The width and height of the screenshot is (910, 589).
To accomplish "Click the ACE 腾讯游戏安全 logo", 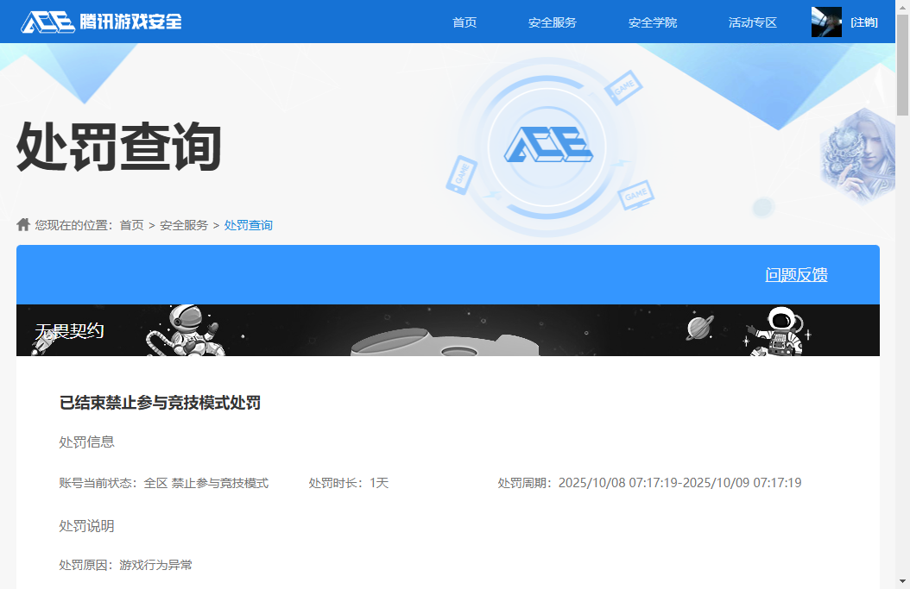I will point(101,21).
